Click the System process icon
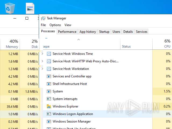Viewport: 172px width, 129px height. [49, 91]
